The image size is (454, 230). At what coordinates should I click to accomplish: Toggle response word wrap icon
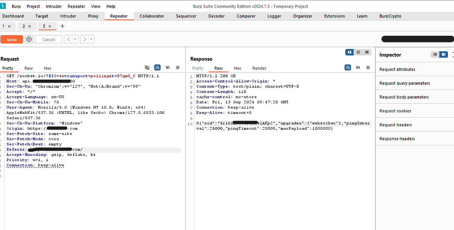(348, 67)
